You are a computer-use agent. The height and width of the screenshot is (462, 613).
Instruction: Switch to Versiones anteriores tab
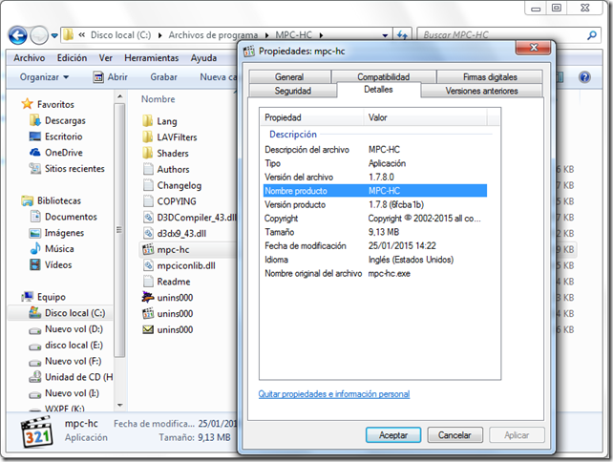(x=481, y=91)
